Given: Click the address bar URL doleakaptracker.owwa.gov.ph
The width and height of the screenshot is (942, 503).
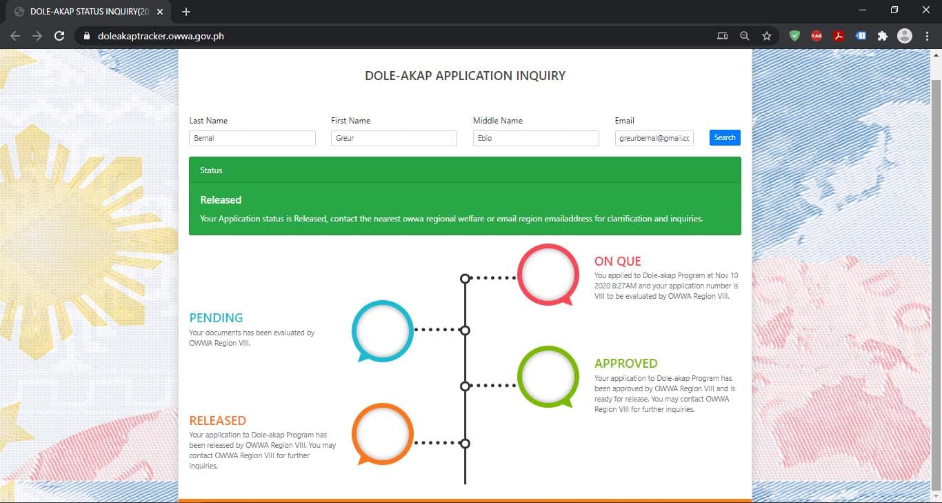Looking at the screenshot, I should click(161, 36).
